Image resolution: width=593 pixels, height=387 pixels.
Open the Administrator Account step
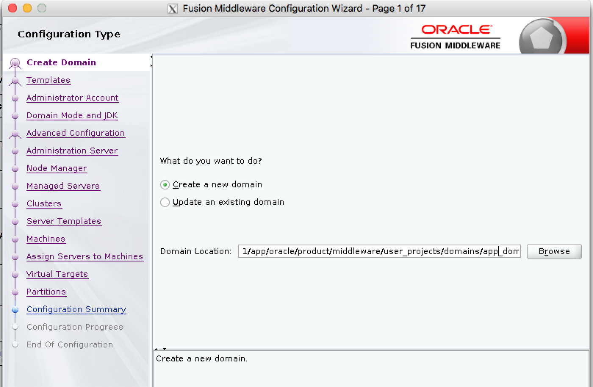click(72, 98)
